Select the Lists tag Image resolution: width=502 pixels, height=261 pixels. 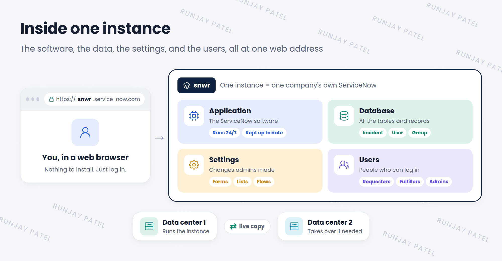click(x=242, y=182)
